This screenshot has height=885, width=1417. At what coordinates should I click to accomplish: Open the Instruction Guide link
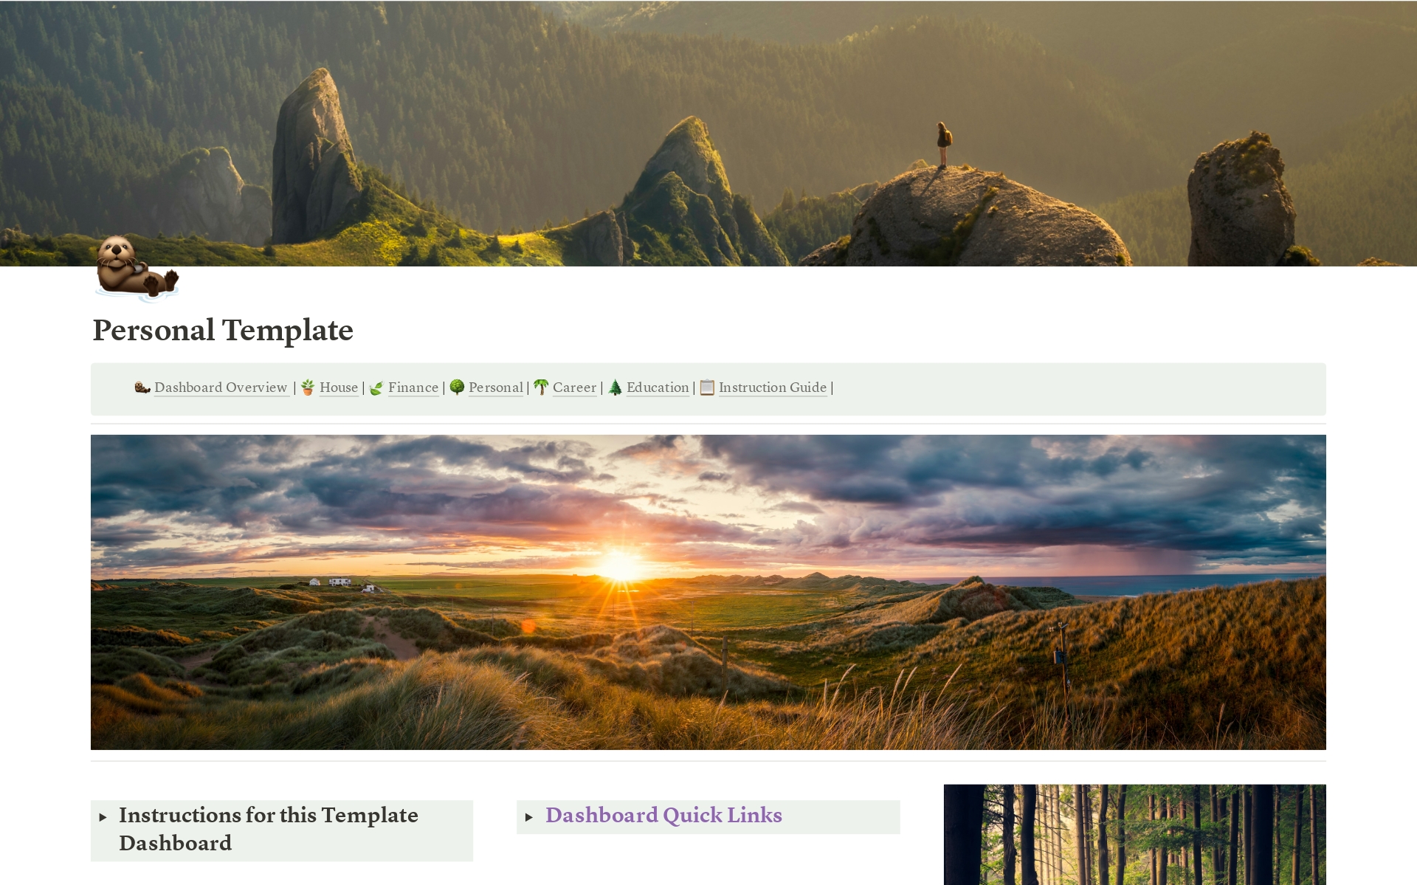[773, 388]
